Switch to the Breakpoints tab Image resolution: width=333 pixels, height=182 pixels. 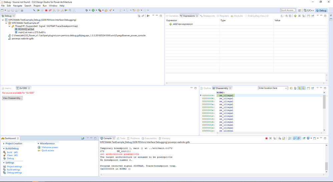[x=208, y=16]
